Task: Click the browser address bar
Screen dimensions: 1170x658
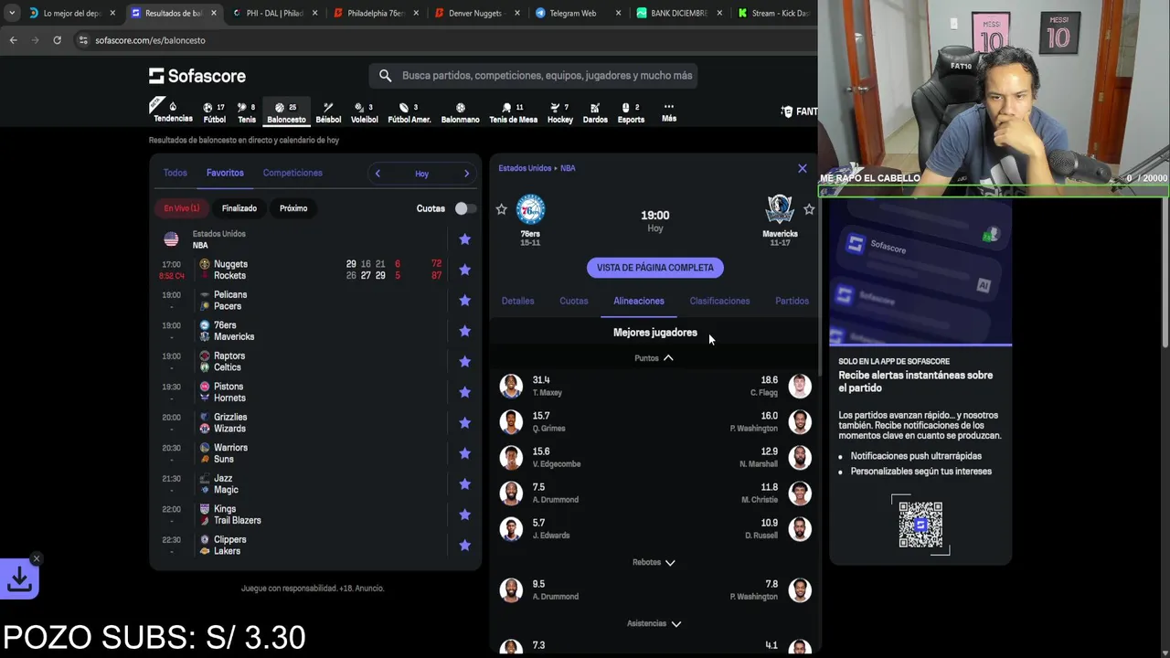Action: (x=439, y=40)
